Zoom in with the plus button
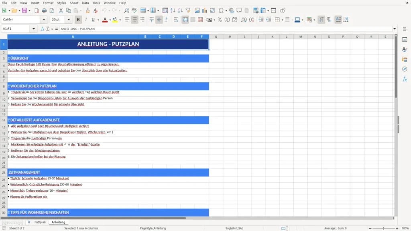The height and width of the screenshot is (231, 411). point(397,228)
